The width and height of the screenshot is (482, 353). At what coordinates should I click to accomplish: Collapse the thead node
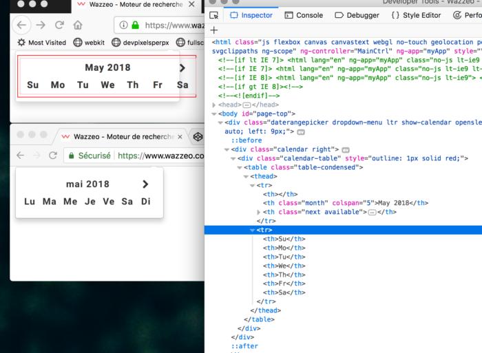[246, 176]
